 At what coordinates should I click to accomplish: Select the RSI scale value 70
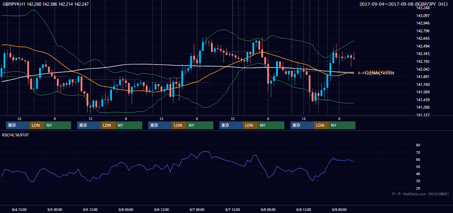[x=418, y=152]
